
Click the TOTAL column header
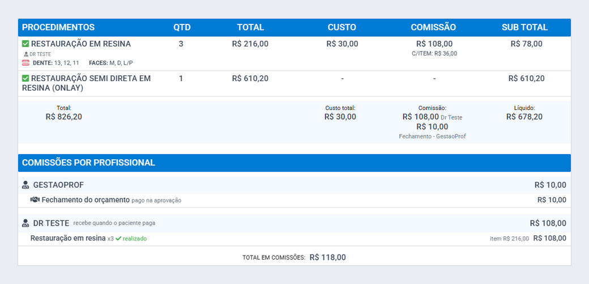pyautogui.click(x=250, y=27)
